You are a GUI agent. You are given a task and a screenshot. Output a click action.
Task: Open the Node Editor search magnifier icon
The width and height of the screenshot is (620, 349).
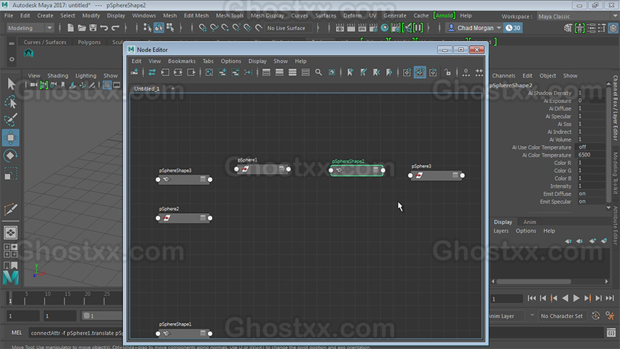318,72
